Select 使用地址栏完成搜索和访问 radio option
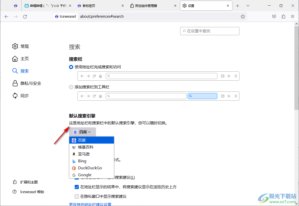Screen dimensions: 299x206 (71, 67)
